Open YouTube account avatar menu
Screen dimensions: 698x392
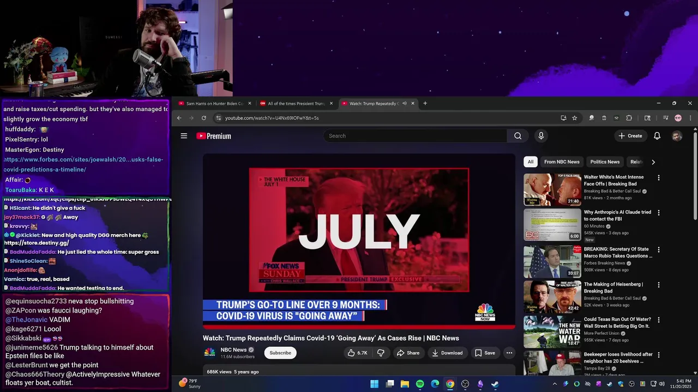point(677,136)
